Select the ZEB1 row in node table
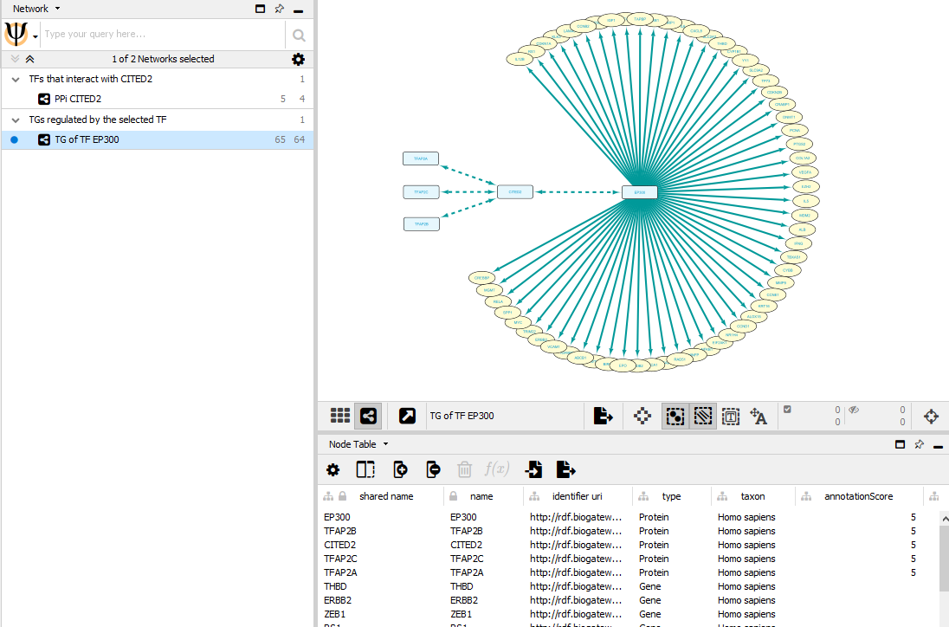The height and width of the screenshot is (627, 949). [629, 614]
